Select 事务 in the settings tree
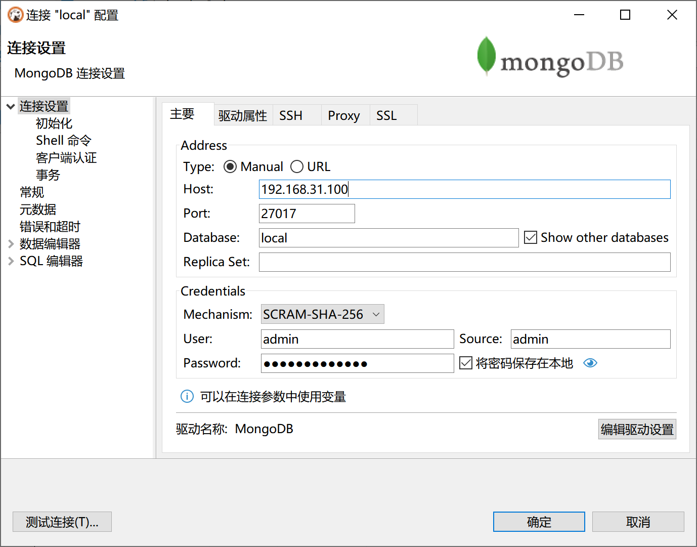The height and width of the screenshot is (547, 697). [x=48, y=175]
